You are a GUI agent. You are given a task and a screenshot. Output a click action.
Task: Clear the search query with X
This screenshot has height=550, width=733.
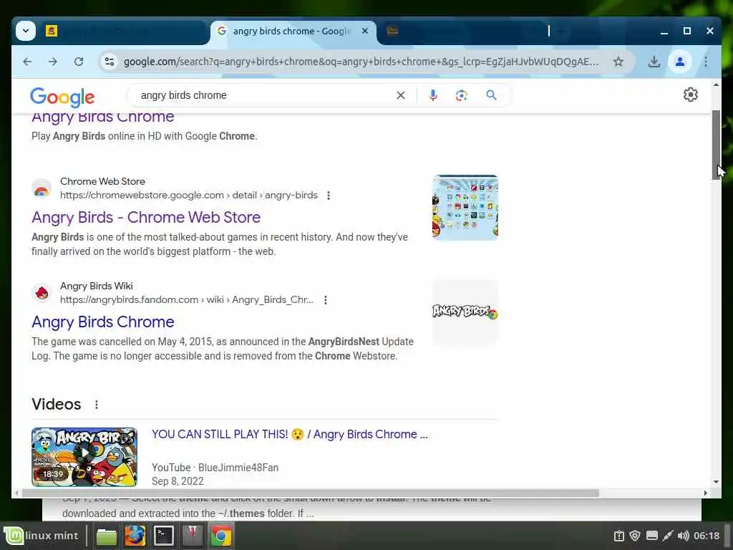[401, 95]
